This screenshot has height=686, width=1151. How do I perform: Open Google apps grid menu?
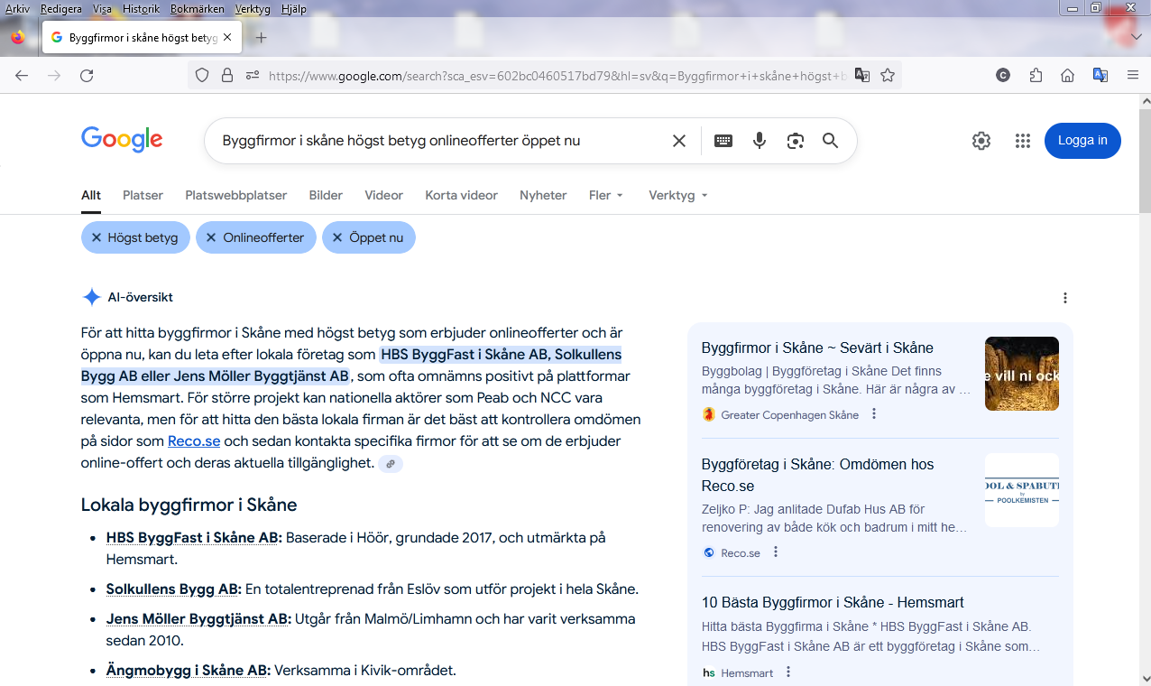pos(1022,141)
